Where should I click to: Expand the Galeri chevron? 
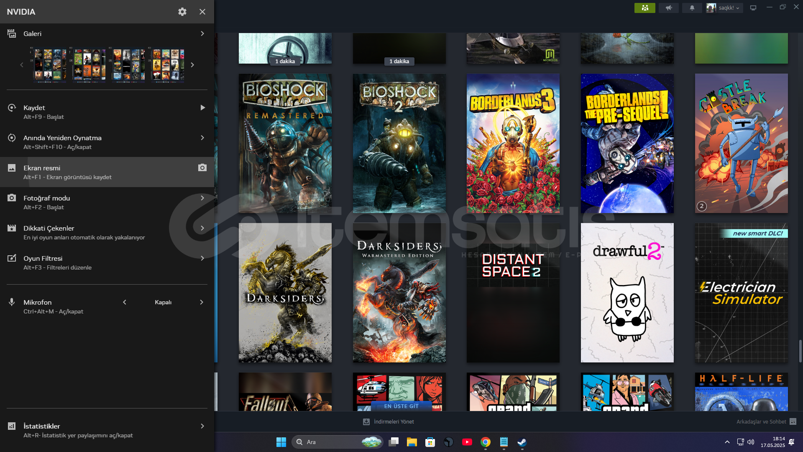202,33
